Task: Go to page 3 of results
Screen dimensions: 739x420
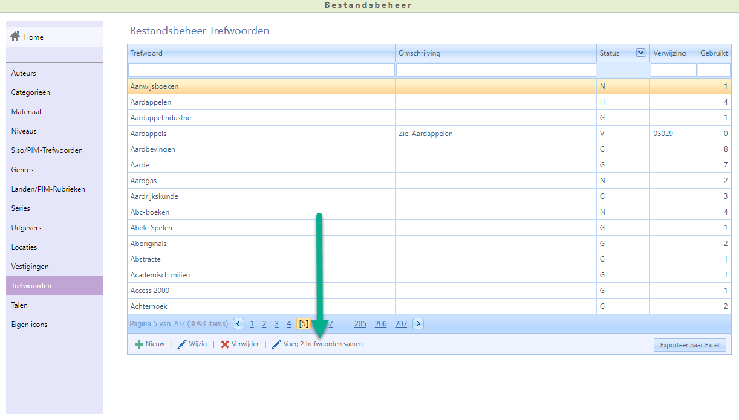Action: point(276,324)
